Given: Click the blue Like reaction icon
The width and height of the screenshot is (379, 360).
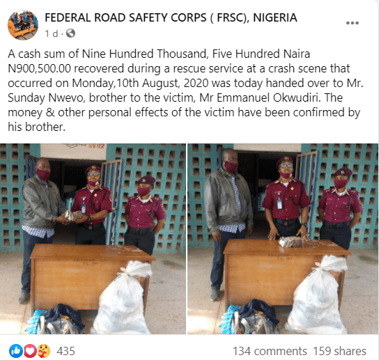Looking at the screenshot, I should point(16,351).
